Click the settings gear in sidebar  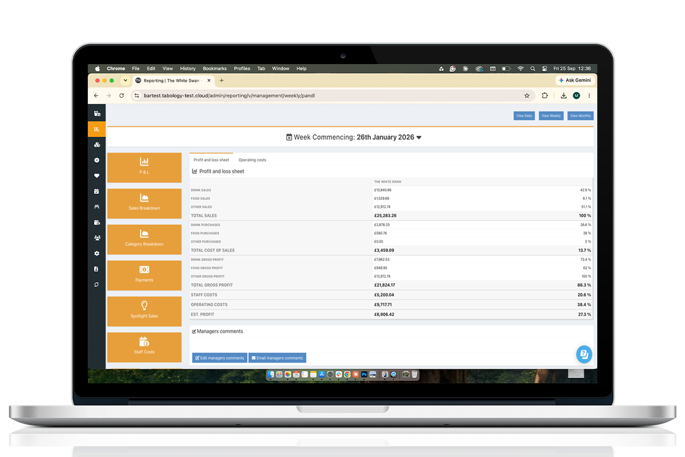97,253
